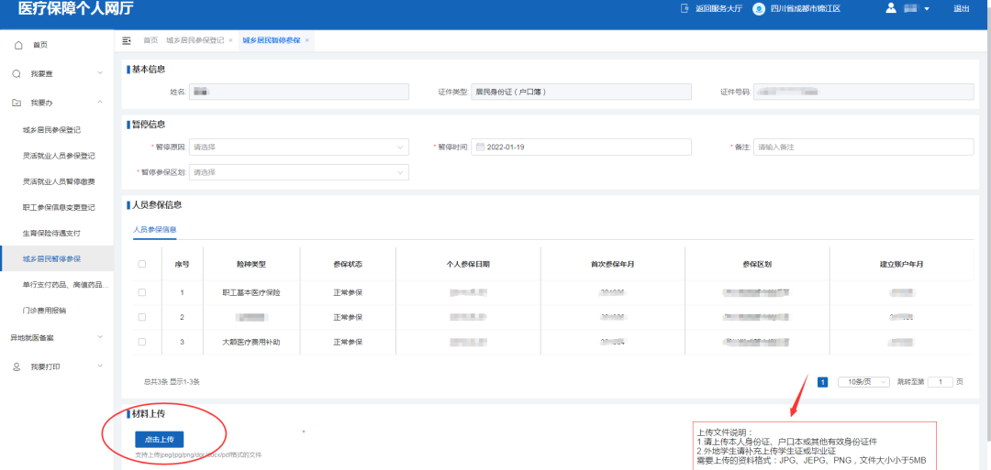
Task: Click the 职工基本医疗保险 cell
Action: pyautogui.click(x=251, y=293)
